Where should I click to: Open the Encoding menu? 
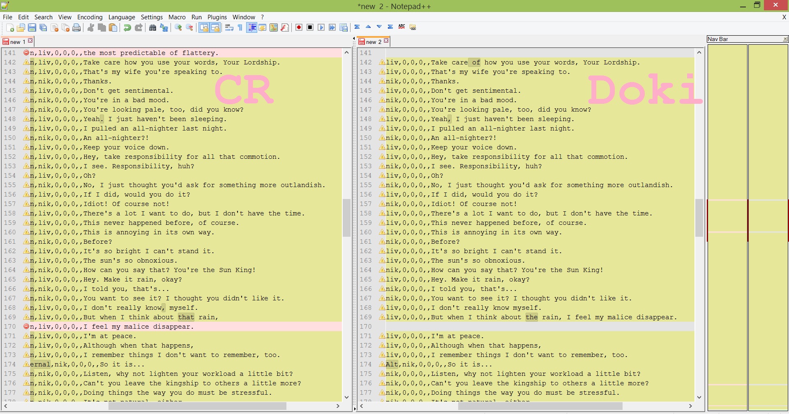90,17
